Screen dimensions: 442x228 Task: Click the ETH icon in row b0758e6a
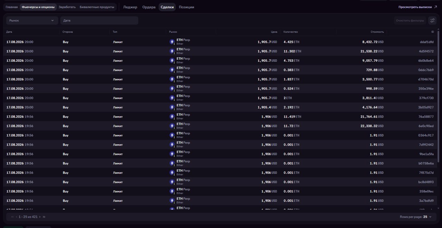pyautogui.click(x=172, y=163)
